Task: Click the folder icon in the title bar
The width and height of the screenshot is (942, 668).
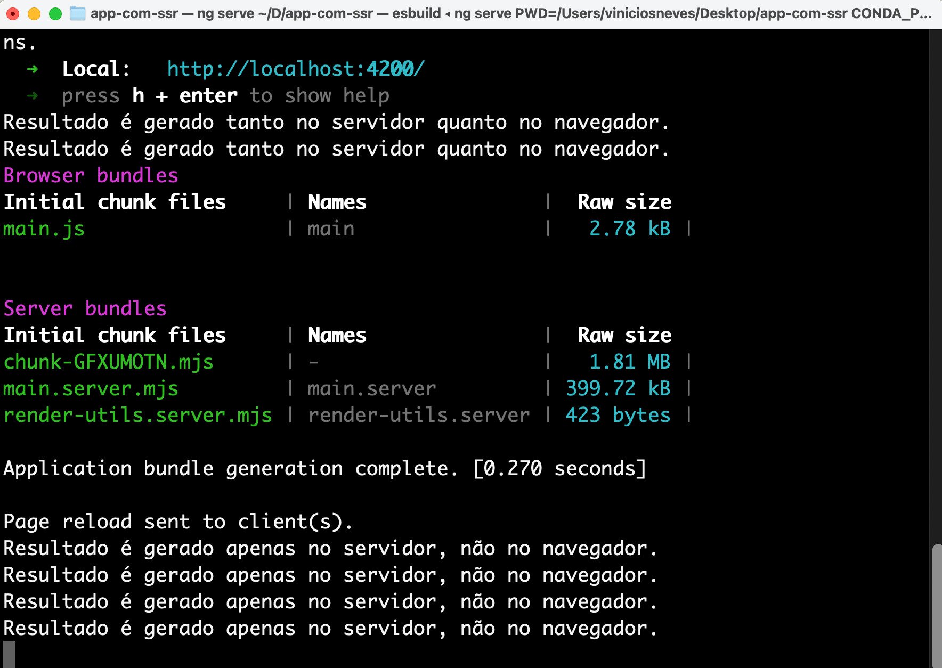Action: pos(78,13)
